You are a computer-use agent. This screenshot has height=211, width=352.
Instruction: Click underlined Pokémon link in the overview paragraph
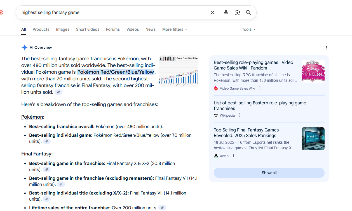pos(128,59)
